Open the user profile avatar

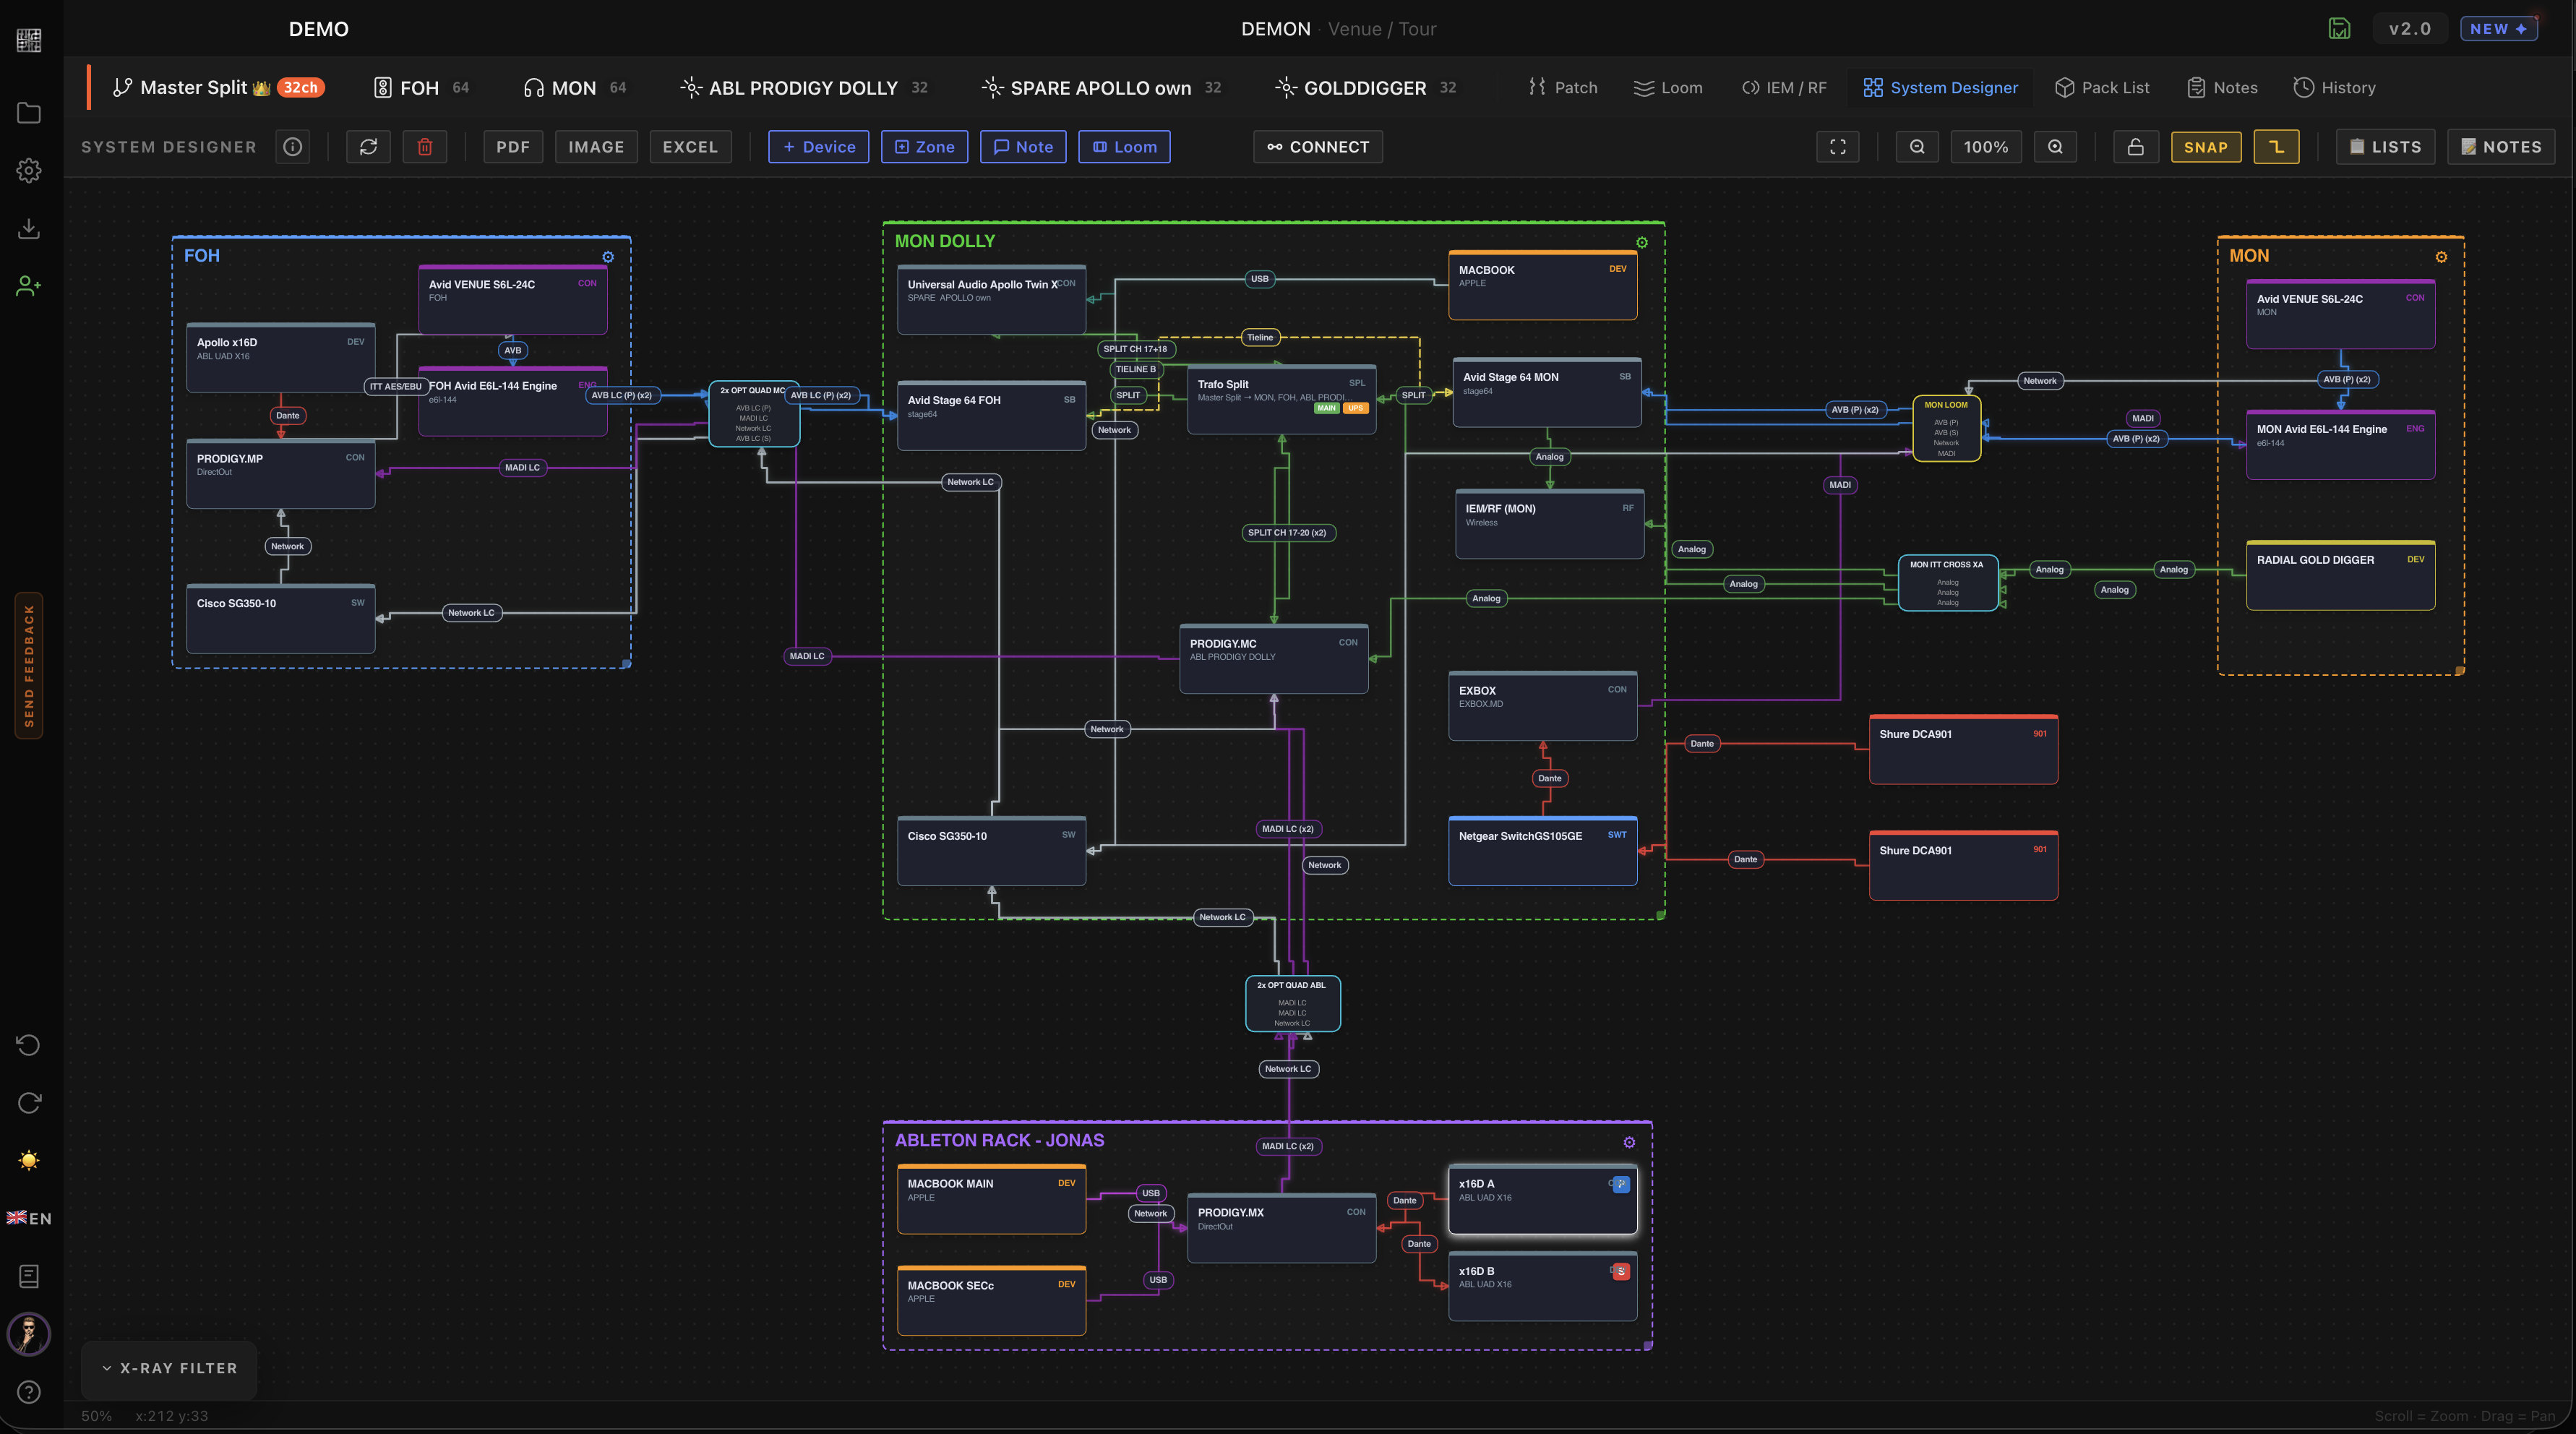29,1334
